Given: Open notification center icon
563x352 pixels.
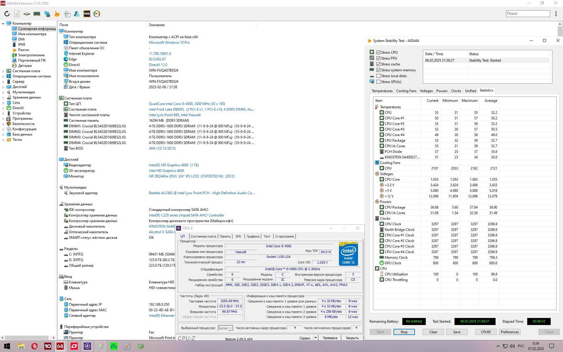Looking at the screenshot, I should click(552, 346).
